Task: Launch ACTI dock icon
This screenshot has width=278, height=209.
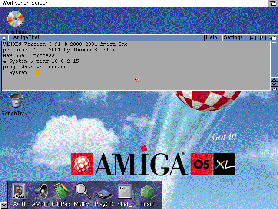Action: 19,191
